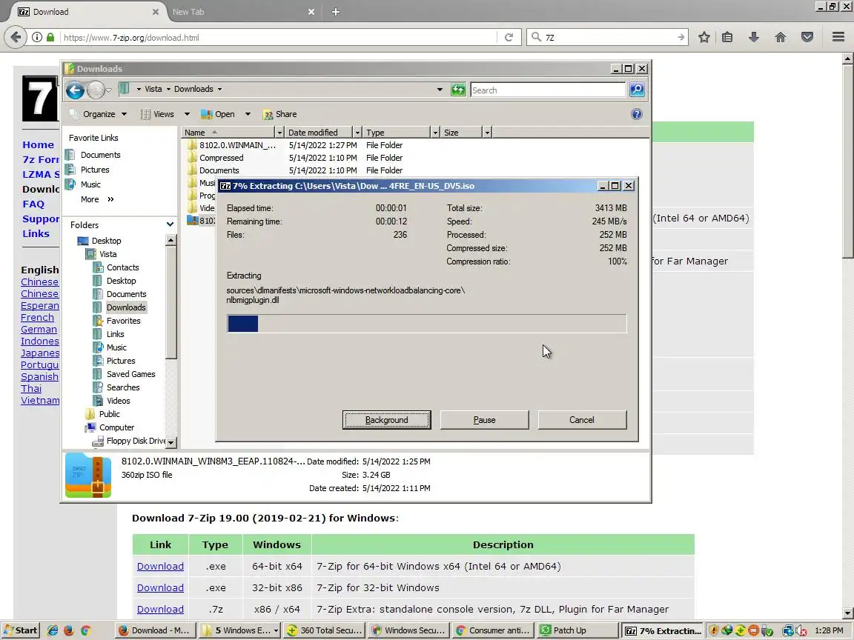Click the Home link on 7-Zip site
Image resolution: width=854 pixels, height=640 pixels.
[x=38, y=144]
